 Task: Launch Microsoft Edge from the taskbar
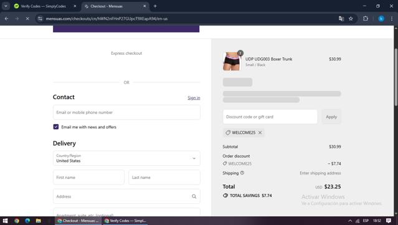click(x=27, y=221)
